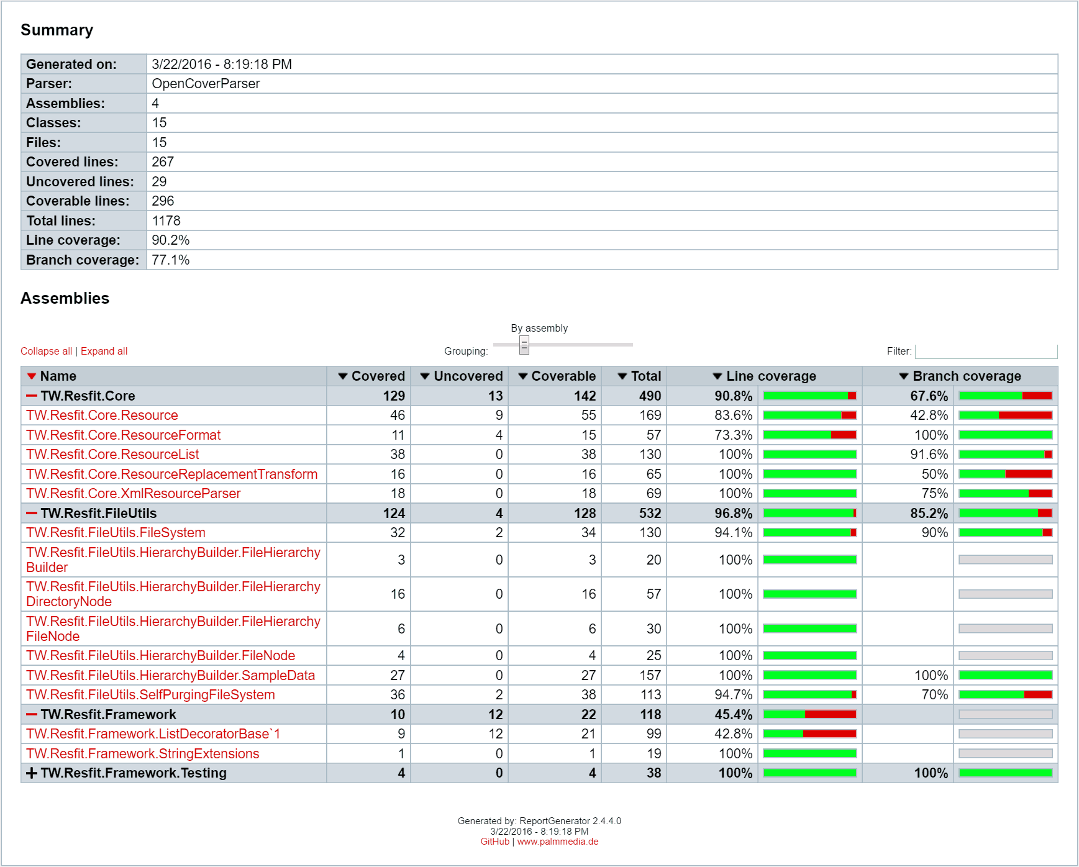Click the Coverable column header
The height and width of the screenshot is (867, 1079).
(555, 376)
